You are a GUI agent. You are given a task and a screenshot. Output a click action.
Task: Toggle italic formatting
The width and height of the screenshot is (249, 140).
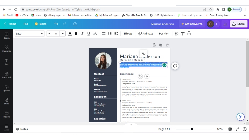coord(82,34)
